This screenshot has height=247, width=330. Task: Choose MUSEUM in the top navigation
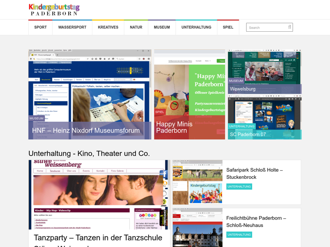(x=162, y=27)
